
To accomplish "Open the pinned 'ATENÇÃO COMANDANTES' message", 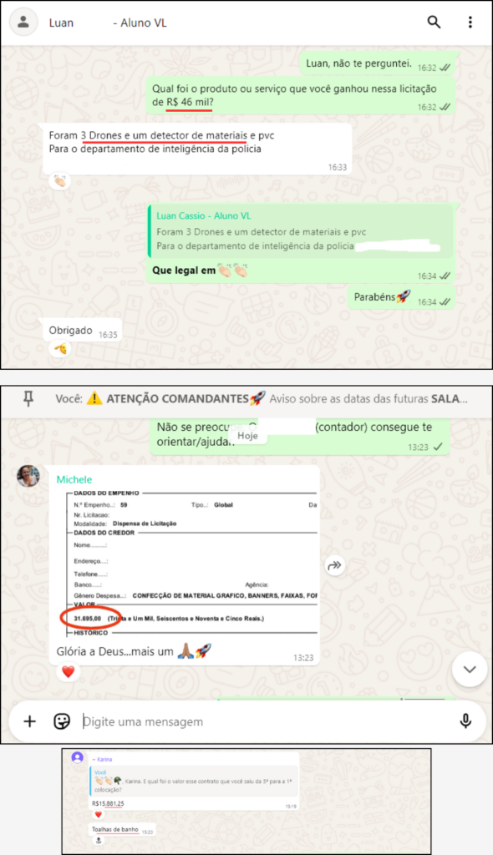I will point(261,399).
